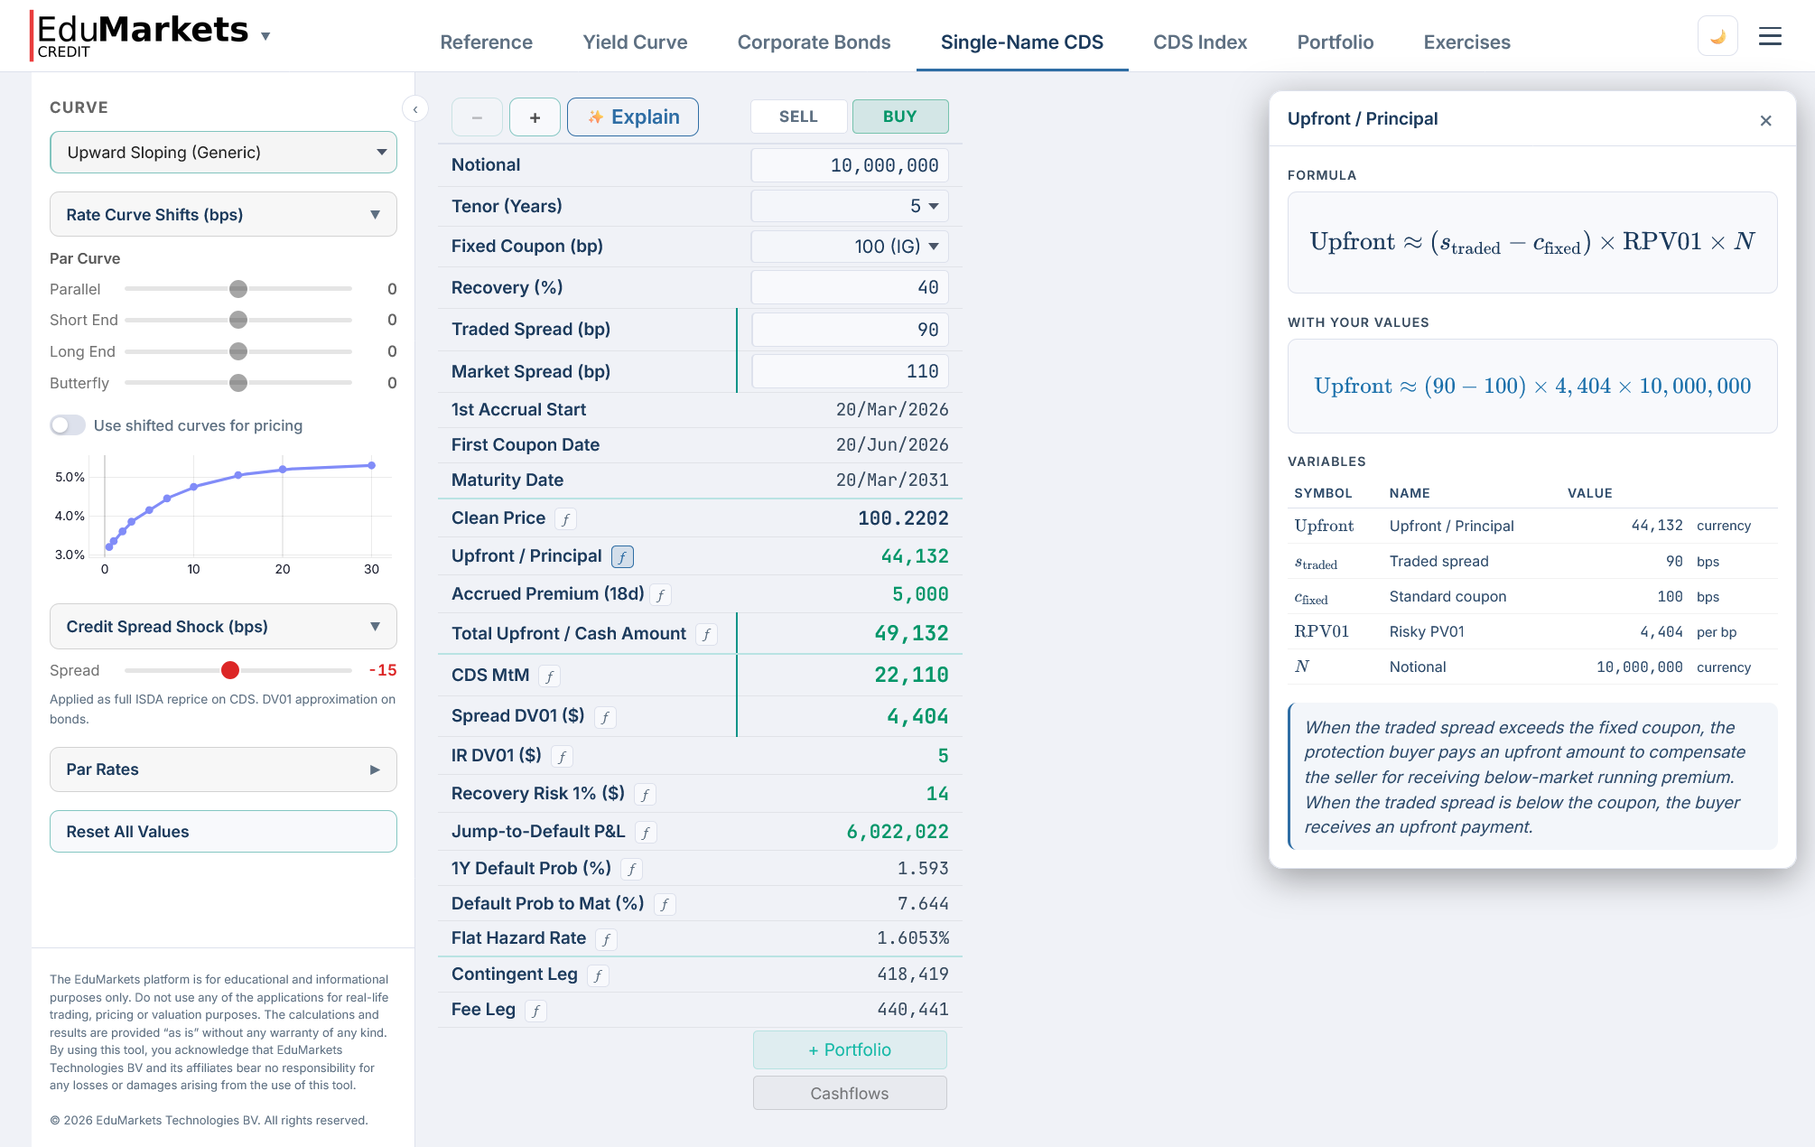Switch to the CDS Index tab
Viewport: 1815px width, 1147px height.
pyautogui.click(x=1200, y=42)
